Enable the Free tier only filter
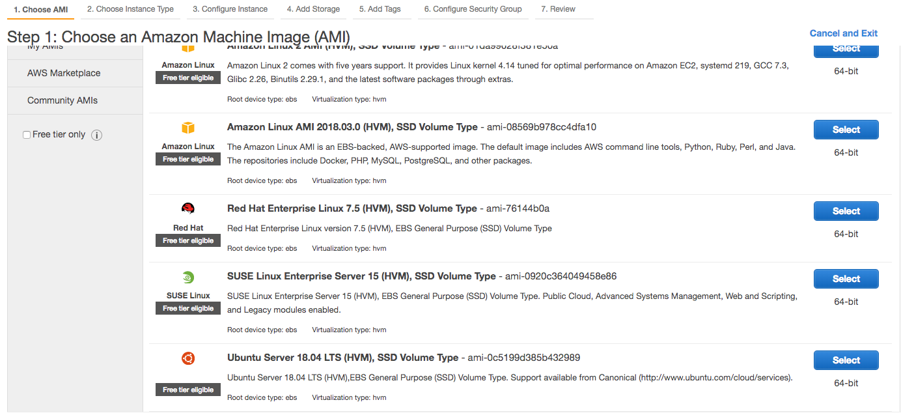Screen dimensions: 901x413 (26, 134)
